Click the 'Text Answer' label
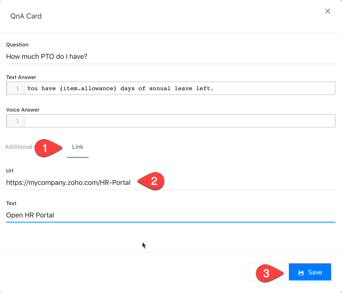Image resolution: width=342 pixels, height=293 pixels. (x=21, y=77)
